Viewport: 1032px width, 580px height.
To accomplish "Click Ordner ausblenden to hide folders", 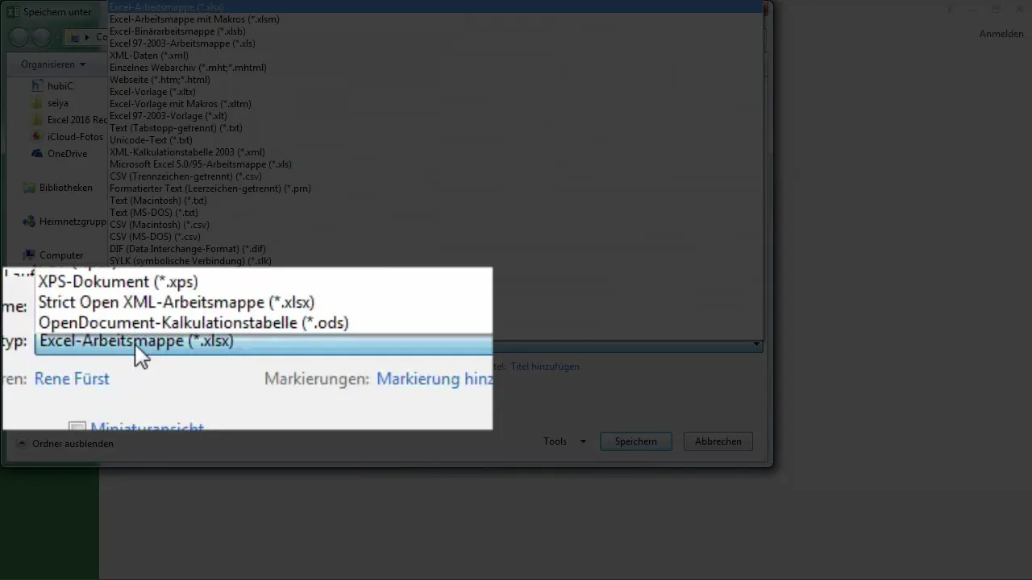I will (65, 443).
